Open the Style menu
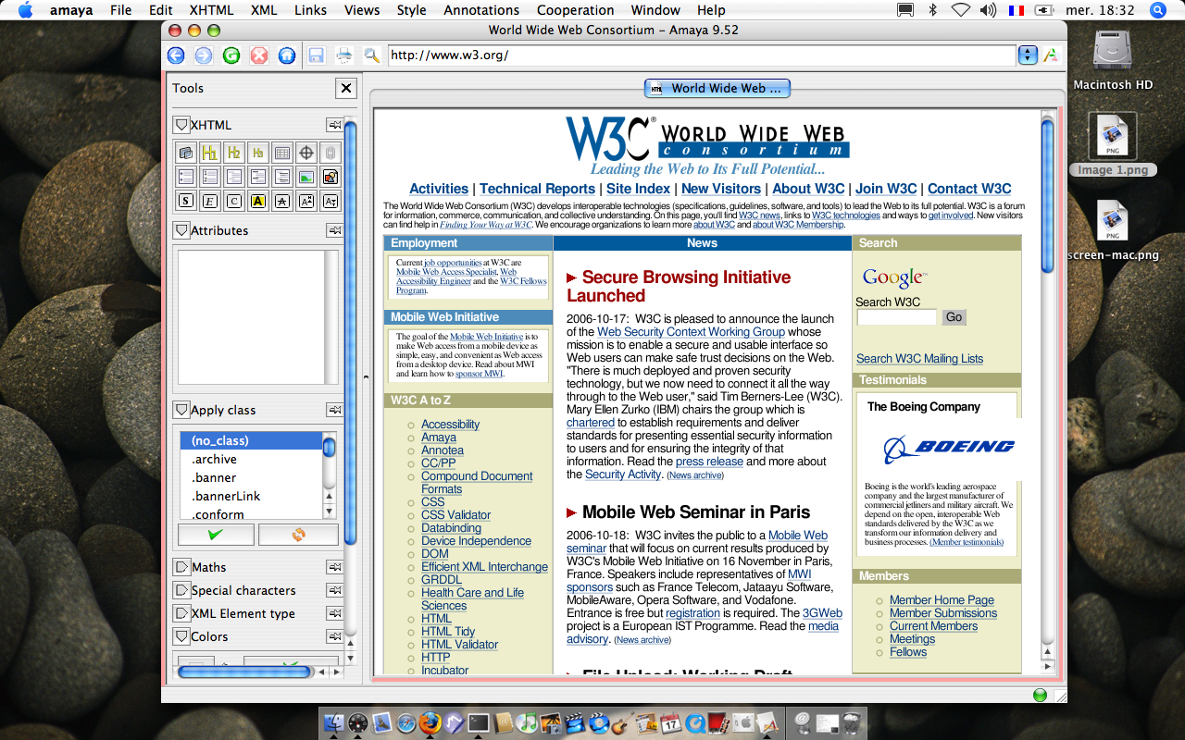Image resolution: width=1185 pixels, height=740 pixels. pyautogui.click(x=412, y=10)
